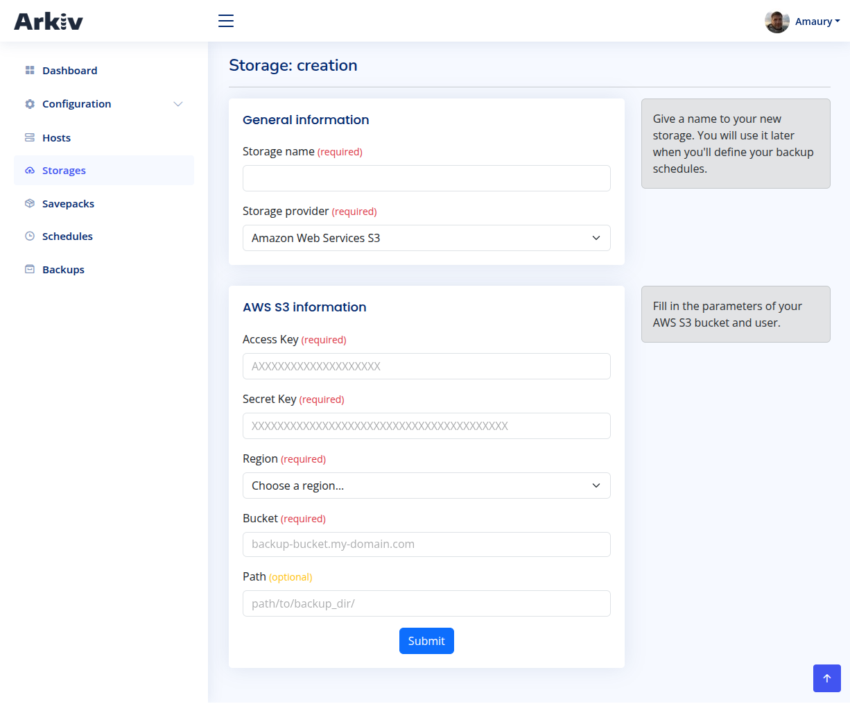Open the Storage provider dropdown
850x704 pixels.
pos(426,238)
